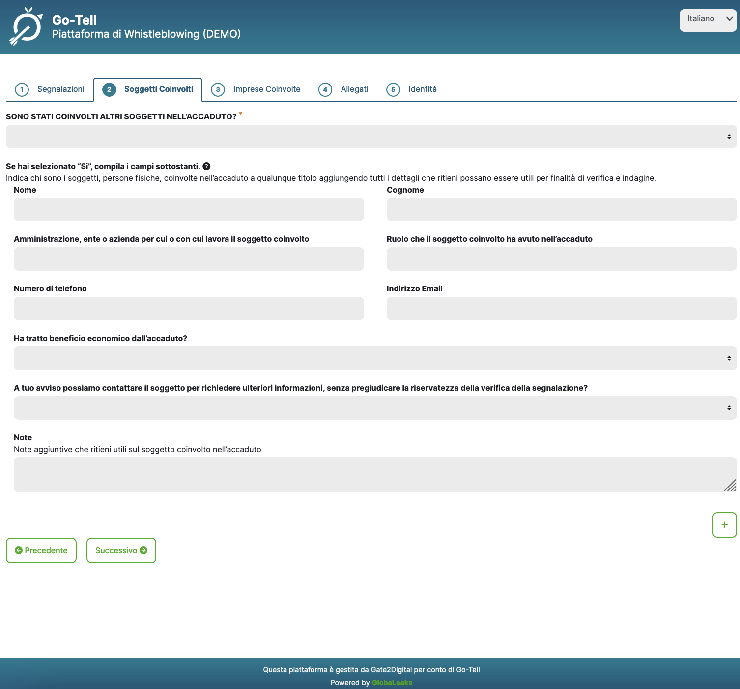Open the Italiano language dropdown
Viewport: 740px width, 689px height.
708,20
